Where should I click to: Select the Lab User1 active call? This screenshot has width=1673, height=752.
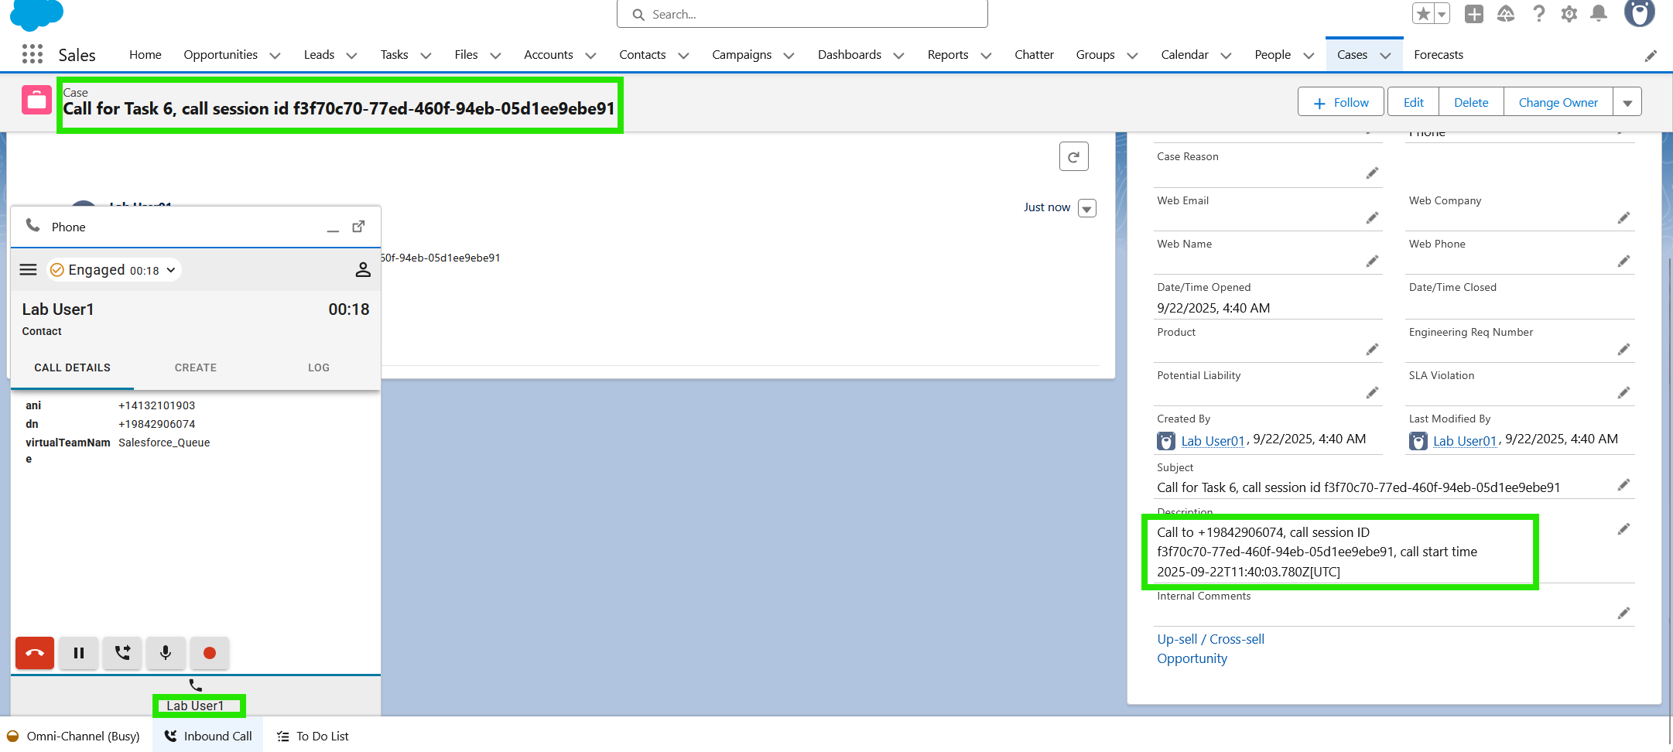tap(195, 696)
